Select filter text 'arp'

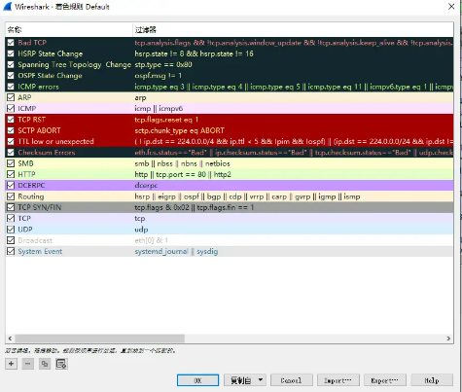click(x=140, y=97)
